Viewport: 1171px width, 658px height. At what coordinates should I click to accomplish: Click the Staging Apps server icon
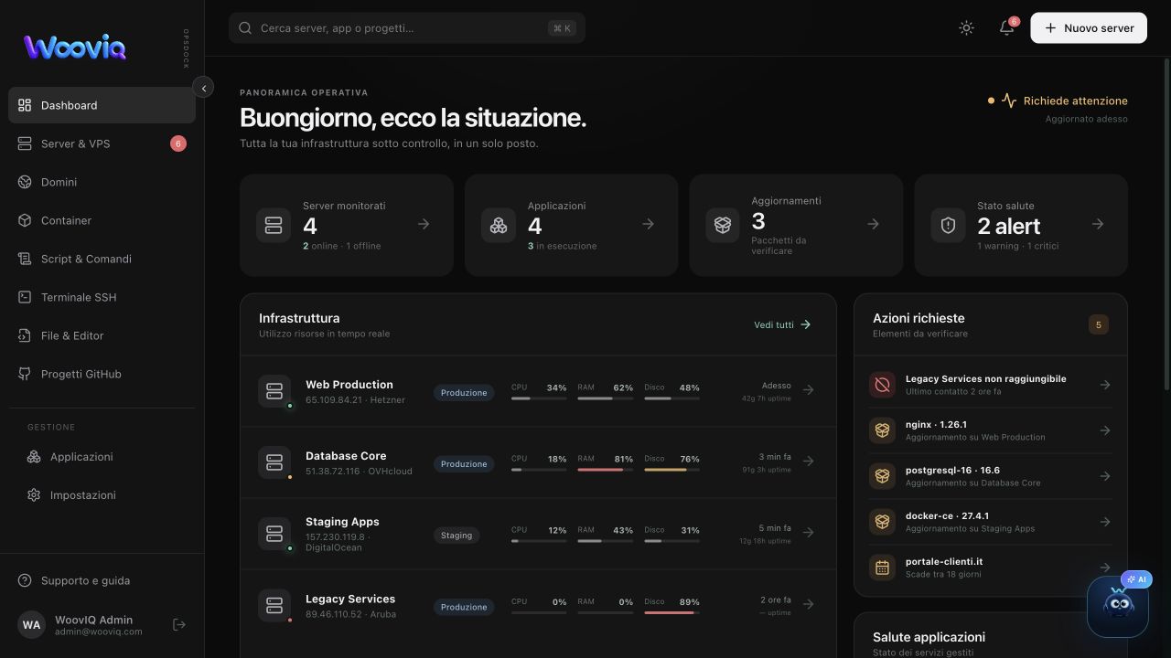coord(274,534)
